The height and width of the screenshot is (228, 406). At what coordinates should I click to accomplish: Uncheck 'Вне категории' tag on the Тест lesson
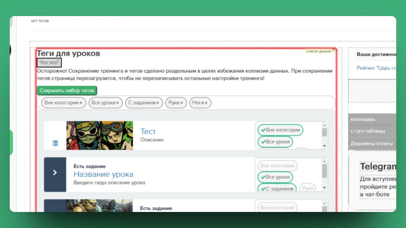click(280, 130)
